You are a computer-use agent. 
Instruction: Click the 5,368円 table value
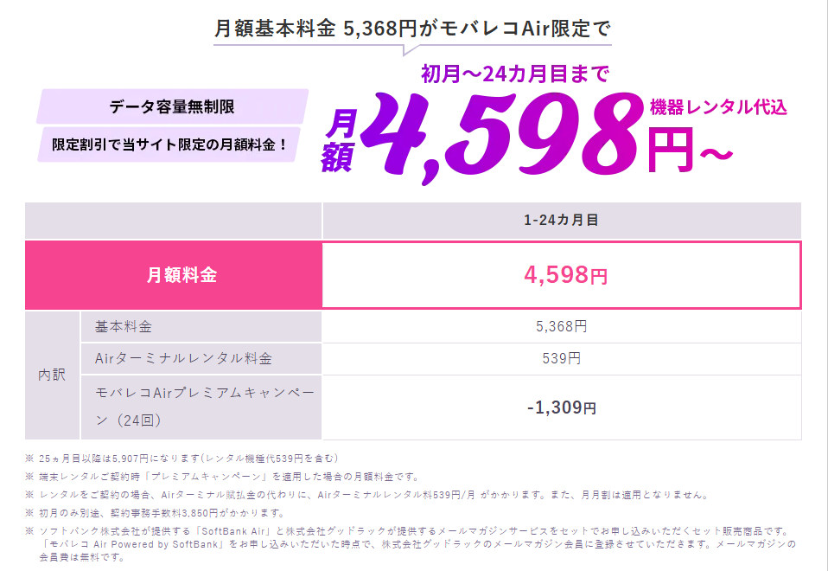coord(561,326)
